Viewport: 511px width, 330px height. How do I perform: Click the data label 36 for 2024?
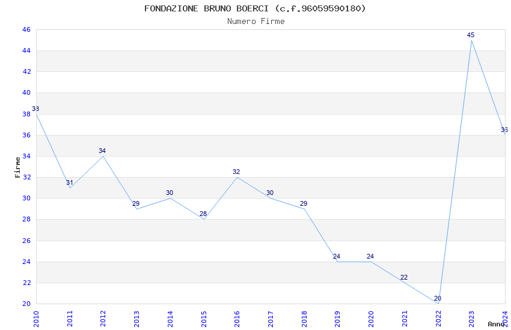pyautogui.click(x=504, y=130)
